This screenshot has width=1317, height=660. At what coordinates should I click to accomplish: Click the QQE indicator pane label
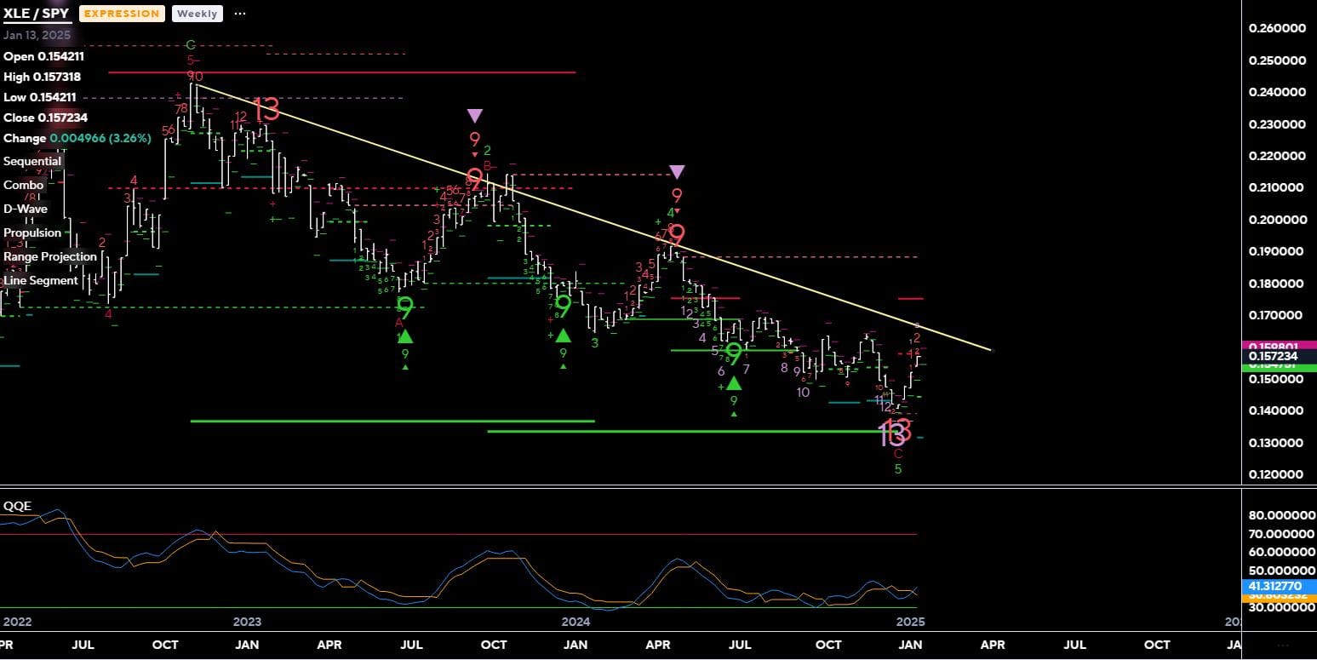(17, 506)
